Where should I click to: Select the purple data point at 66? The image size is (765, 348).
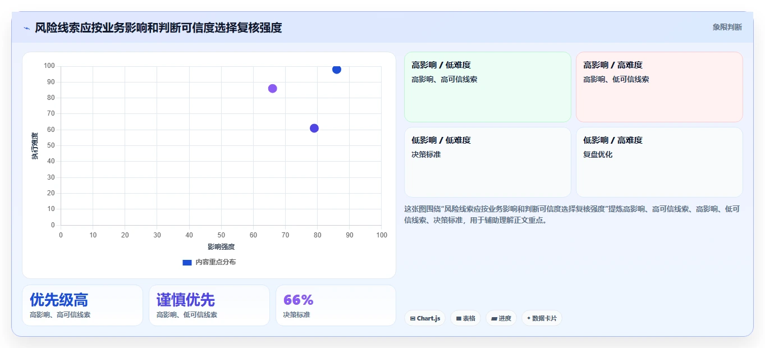(x=273, y=89)
